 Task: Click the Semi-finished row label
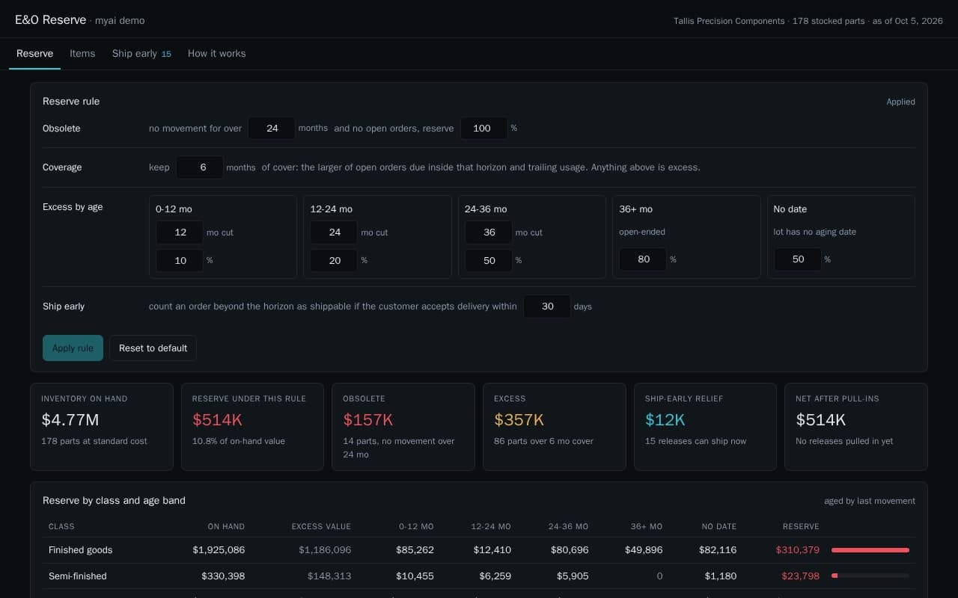[78, 576]
